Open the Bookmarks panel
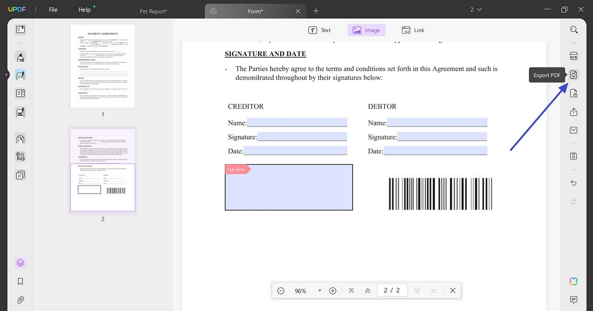 [x=20, y=281]
